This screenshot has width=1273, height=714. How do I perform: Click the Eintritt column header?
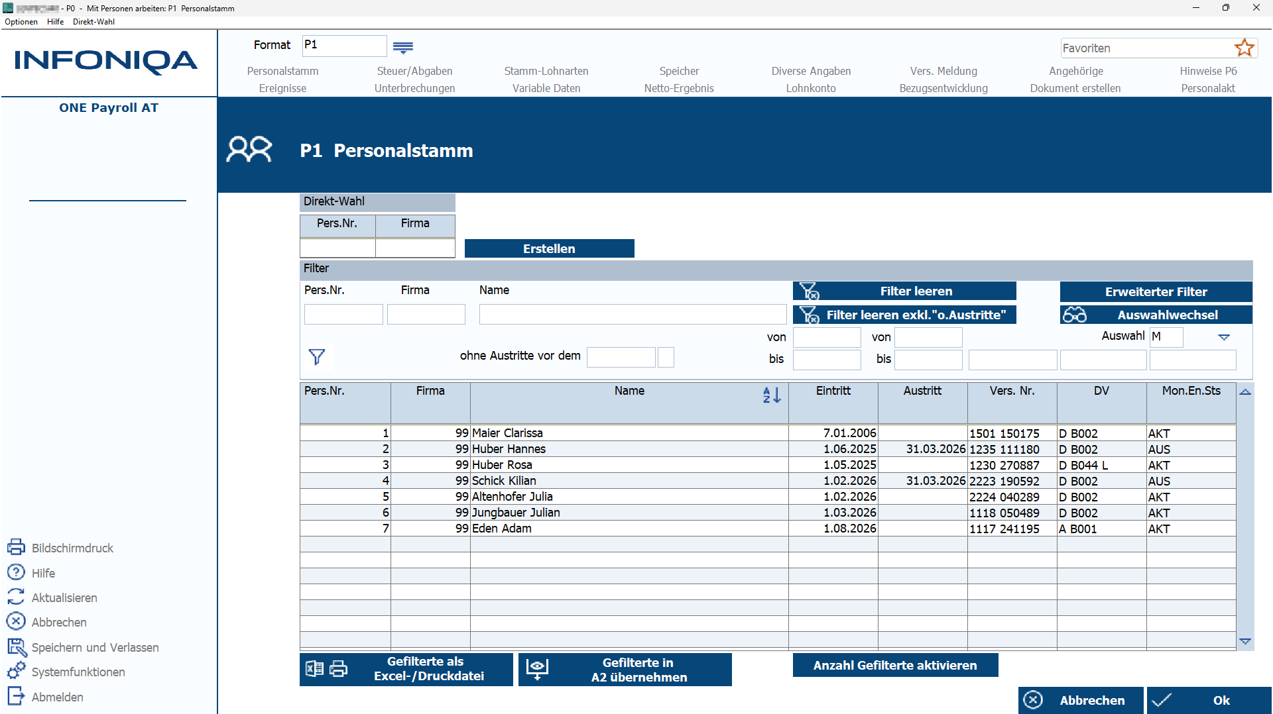[x=833, y=403]
